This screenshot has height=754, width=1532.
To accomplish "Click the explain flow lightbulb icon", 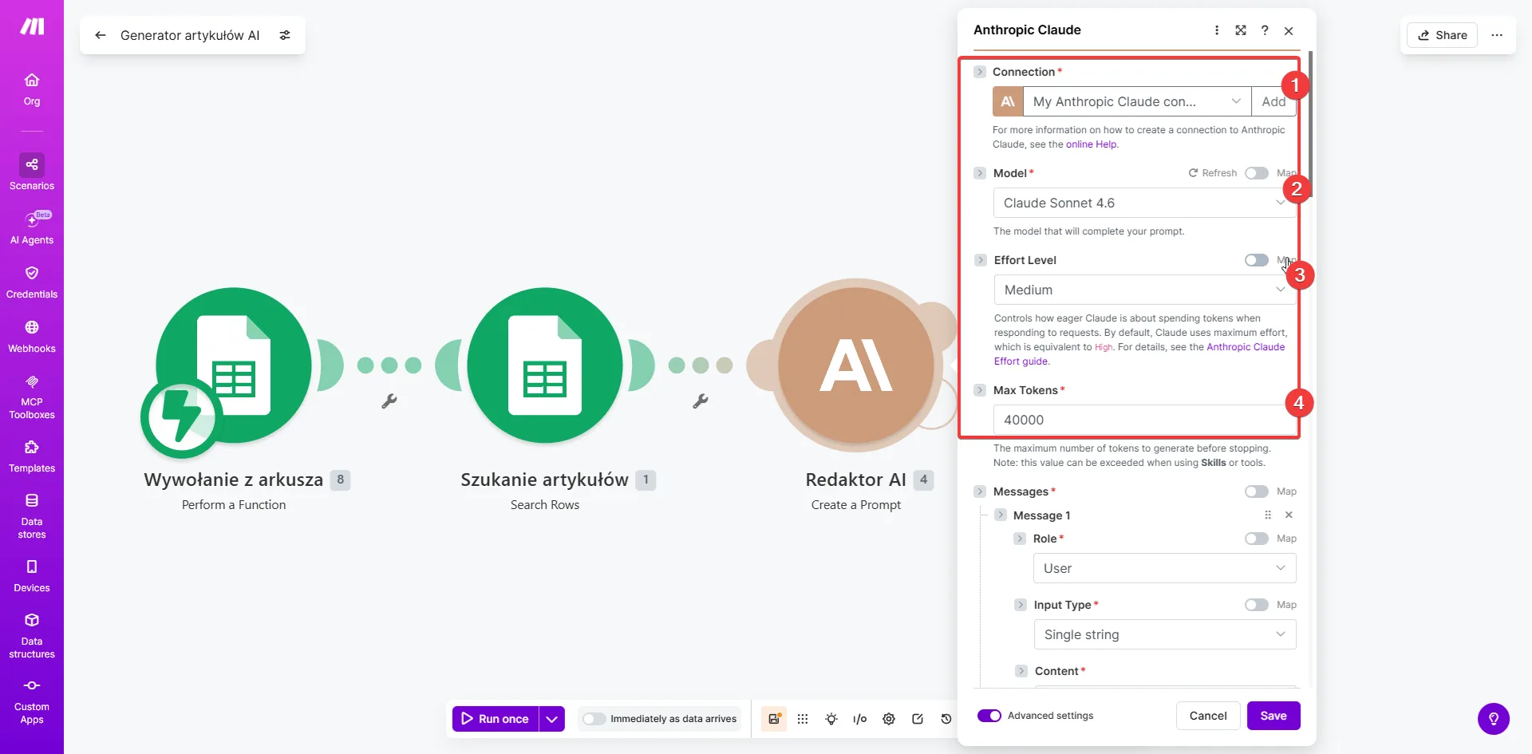I will (x=831, y=719).
